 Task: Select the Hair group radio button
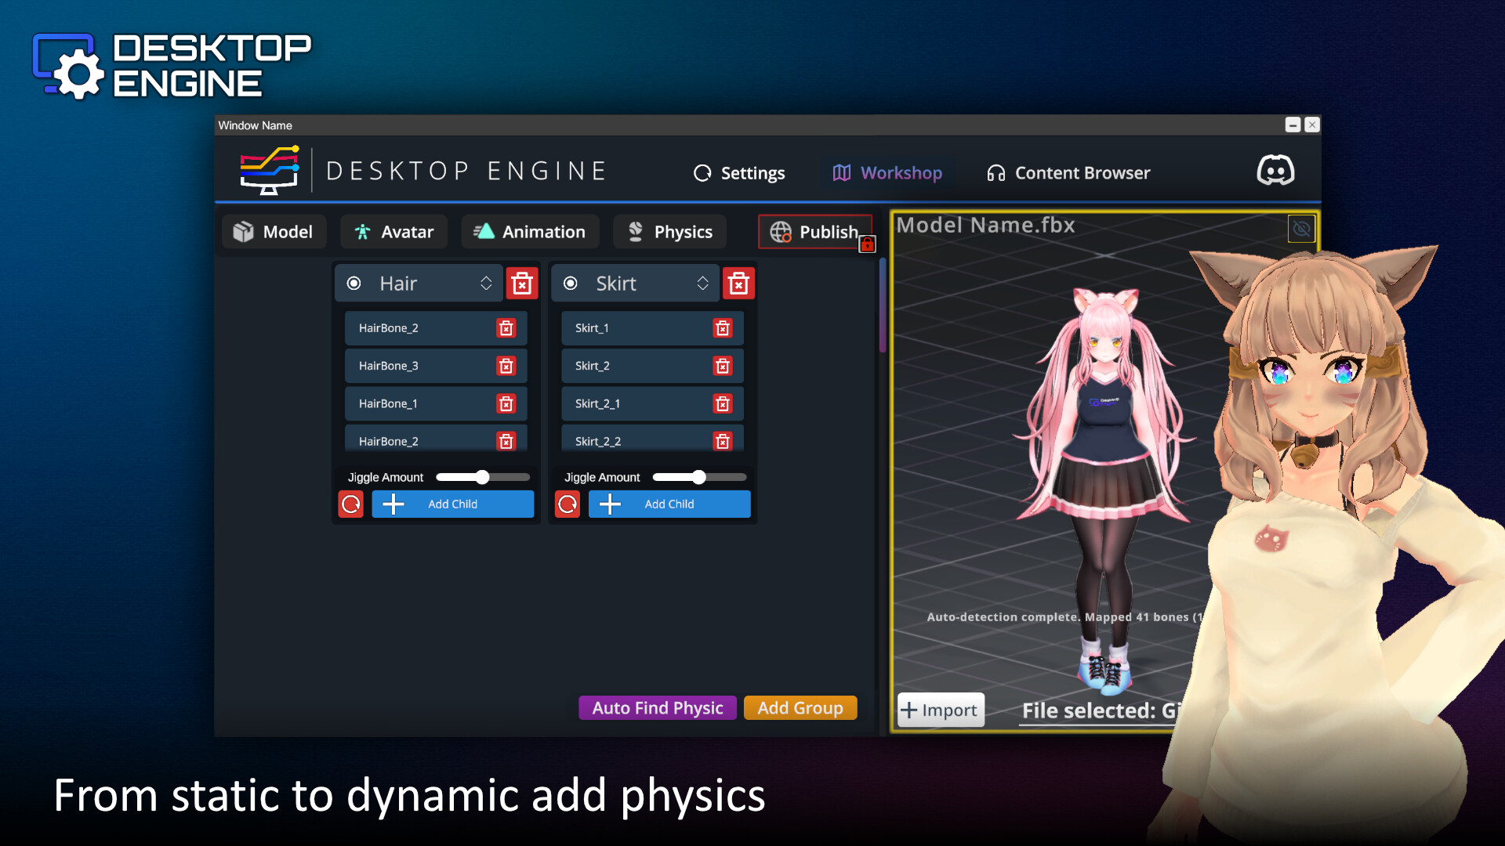pos(354,283)
